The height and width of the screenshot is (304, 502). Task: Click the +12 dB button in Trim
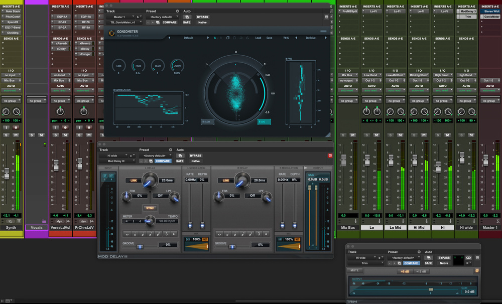tap(421, 271)
